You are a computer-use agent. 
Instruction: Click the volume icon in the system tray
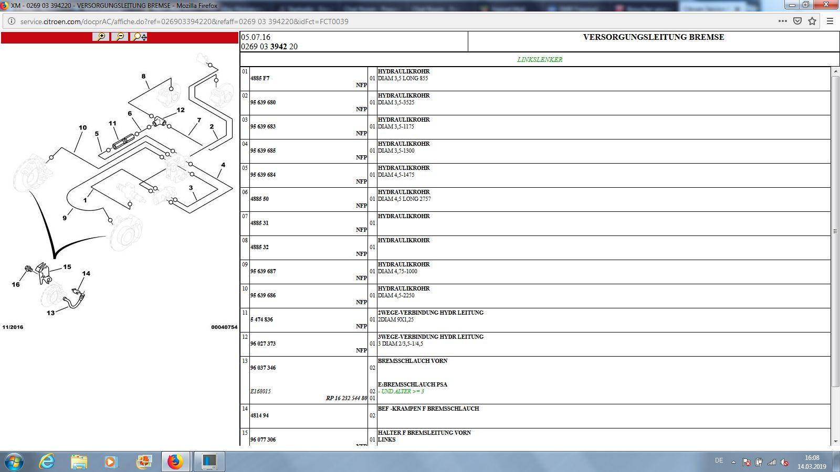[x=784, y=462]
